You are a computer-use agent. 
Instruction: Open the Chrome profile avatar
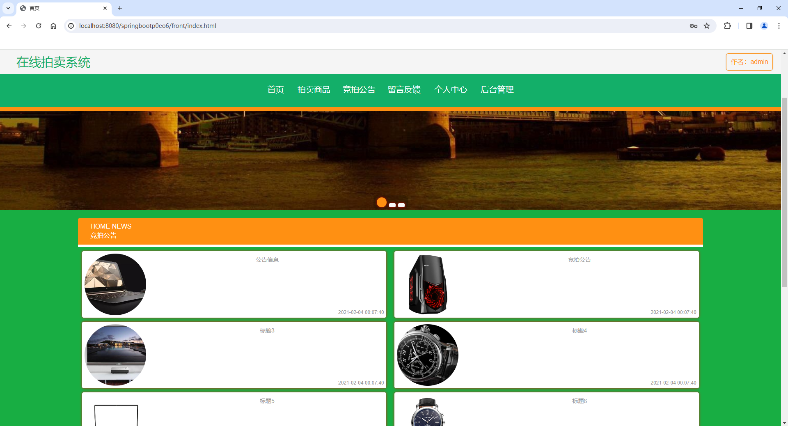click(764, 26)
